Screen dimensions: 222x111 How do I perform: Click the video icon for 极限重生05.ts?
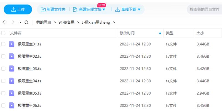[x=12, y=93]
